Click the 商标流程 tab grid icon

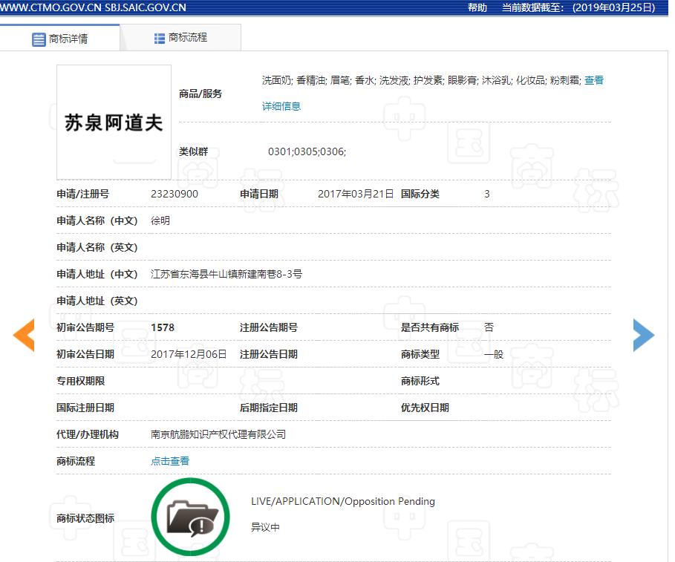click(159, 39)
